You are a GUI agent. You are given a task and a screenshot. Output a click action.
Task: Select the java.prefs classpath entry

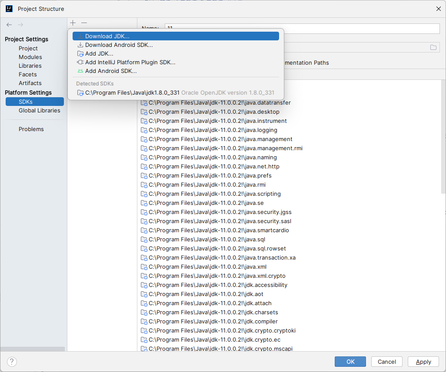coord(206,175)
